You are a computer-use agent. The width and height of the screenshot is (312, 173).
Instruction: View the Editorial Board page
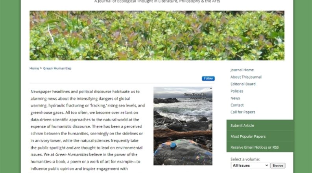[x=243, y=84]
